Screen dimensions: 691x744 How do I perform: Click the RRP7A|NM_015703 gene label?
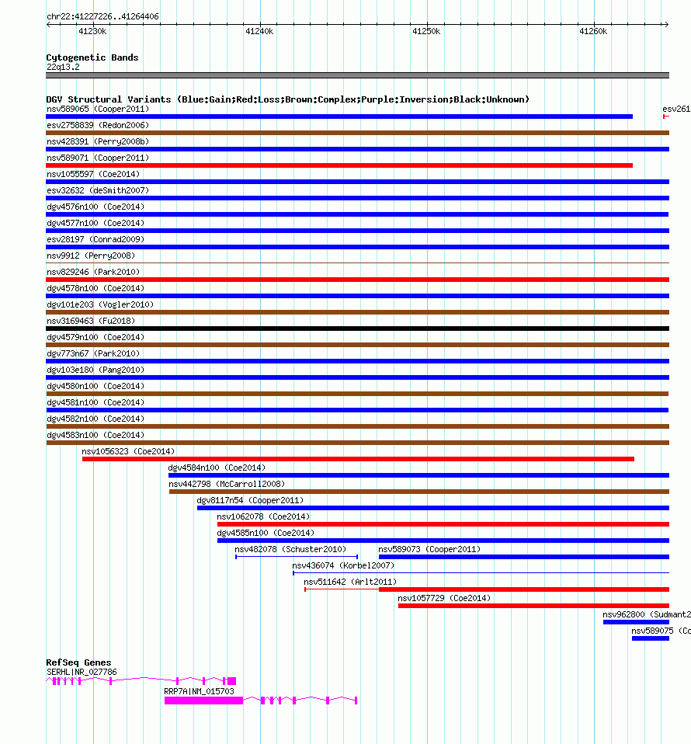[x=200, y=692]
